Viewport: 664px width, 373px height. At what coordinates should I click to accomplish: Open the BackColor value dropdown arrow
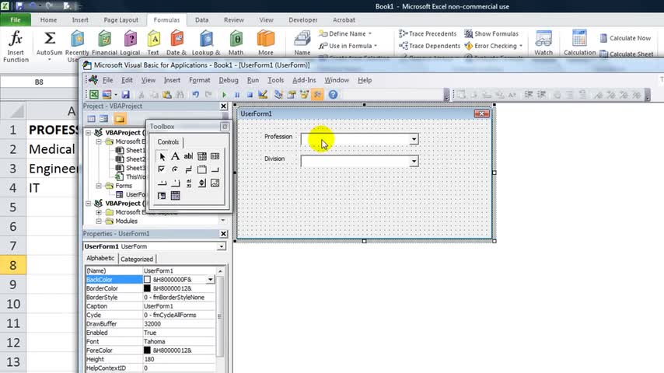tap(211, 280)
